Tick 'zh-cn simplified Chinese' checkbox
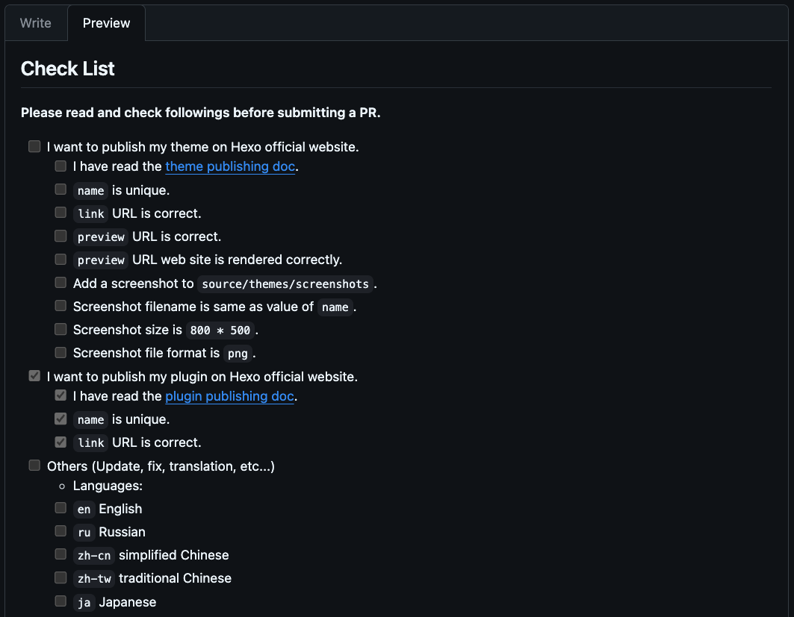 61,554
